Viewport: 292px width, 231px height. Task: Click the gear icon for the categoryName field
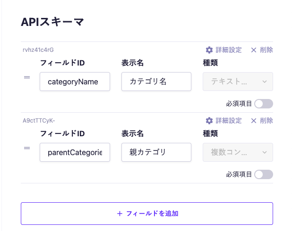(x=209, y=50)
